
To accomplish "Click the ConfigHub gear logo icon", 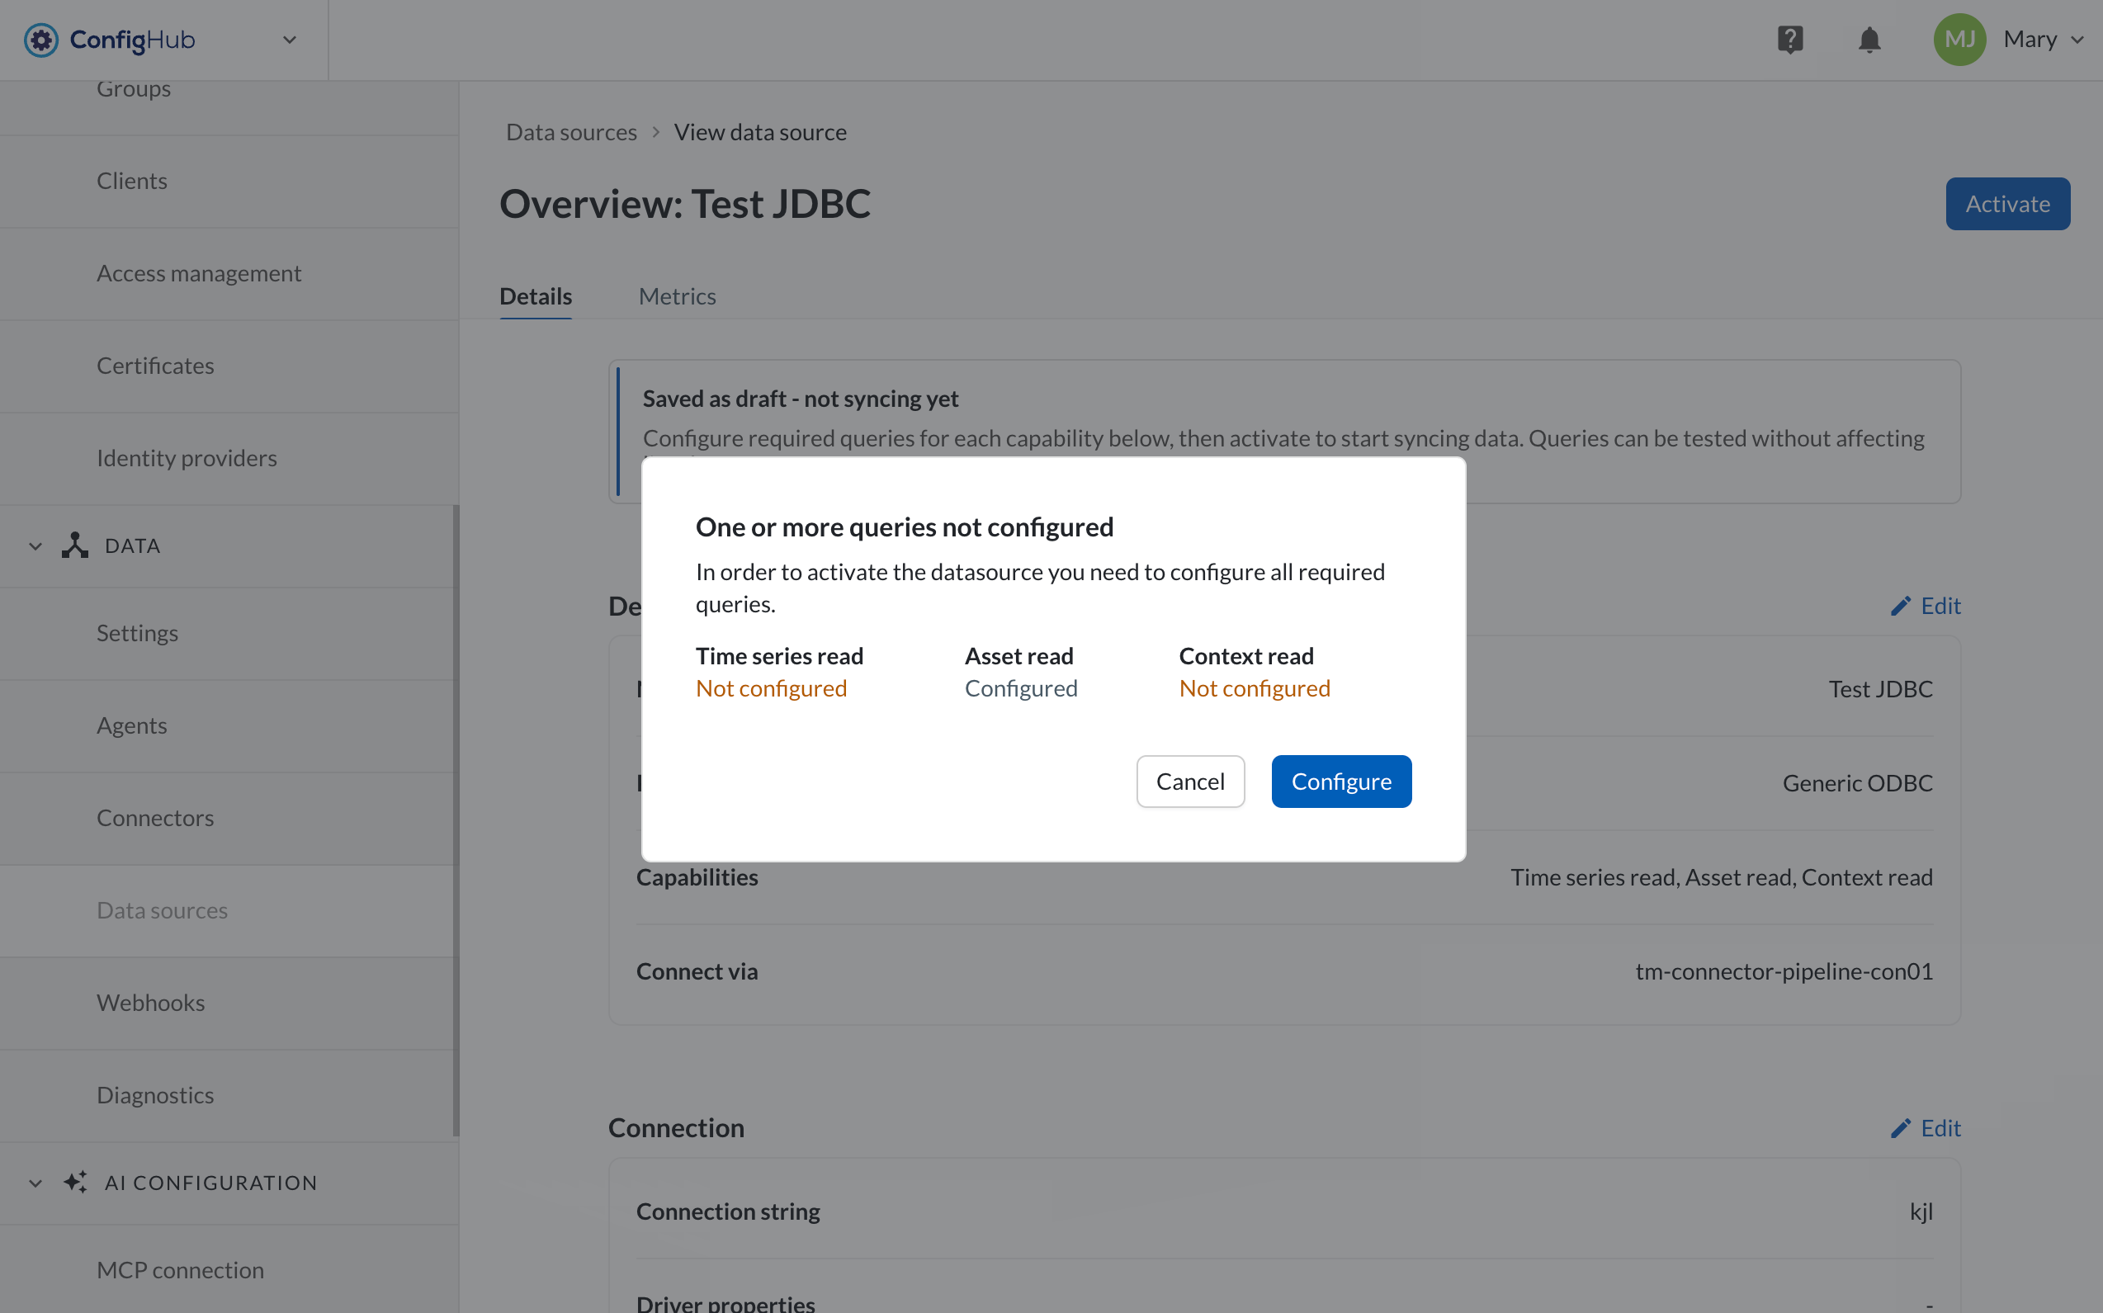I will click(x=40, y=40).
